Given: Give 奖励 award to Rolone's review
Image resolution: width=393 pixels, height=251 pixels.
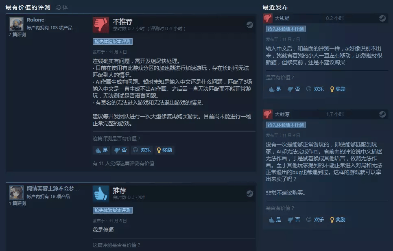Looking at the screenshot, I should (164, 150).
